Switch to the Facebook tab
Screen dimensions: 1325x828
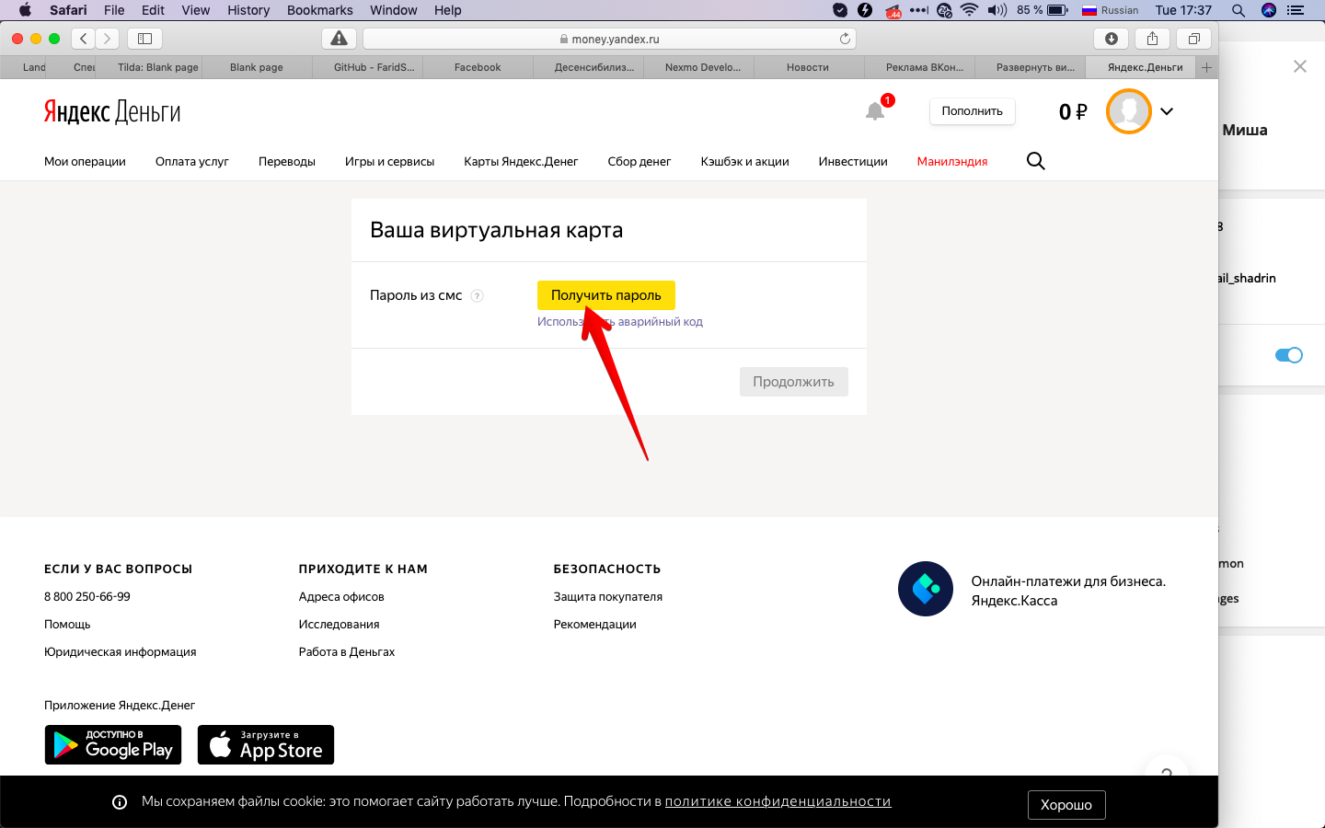click(x=478, y=67)
